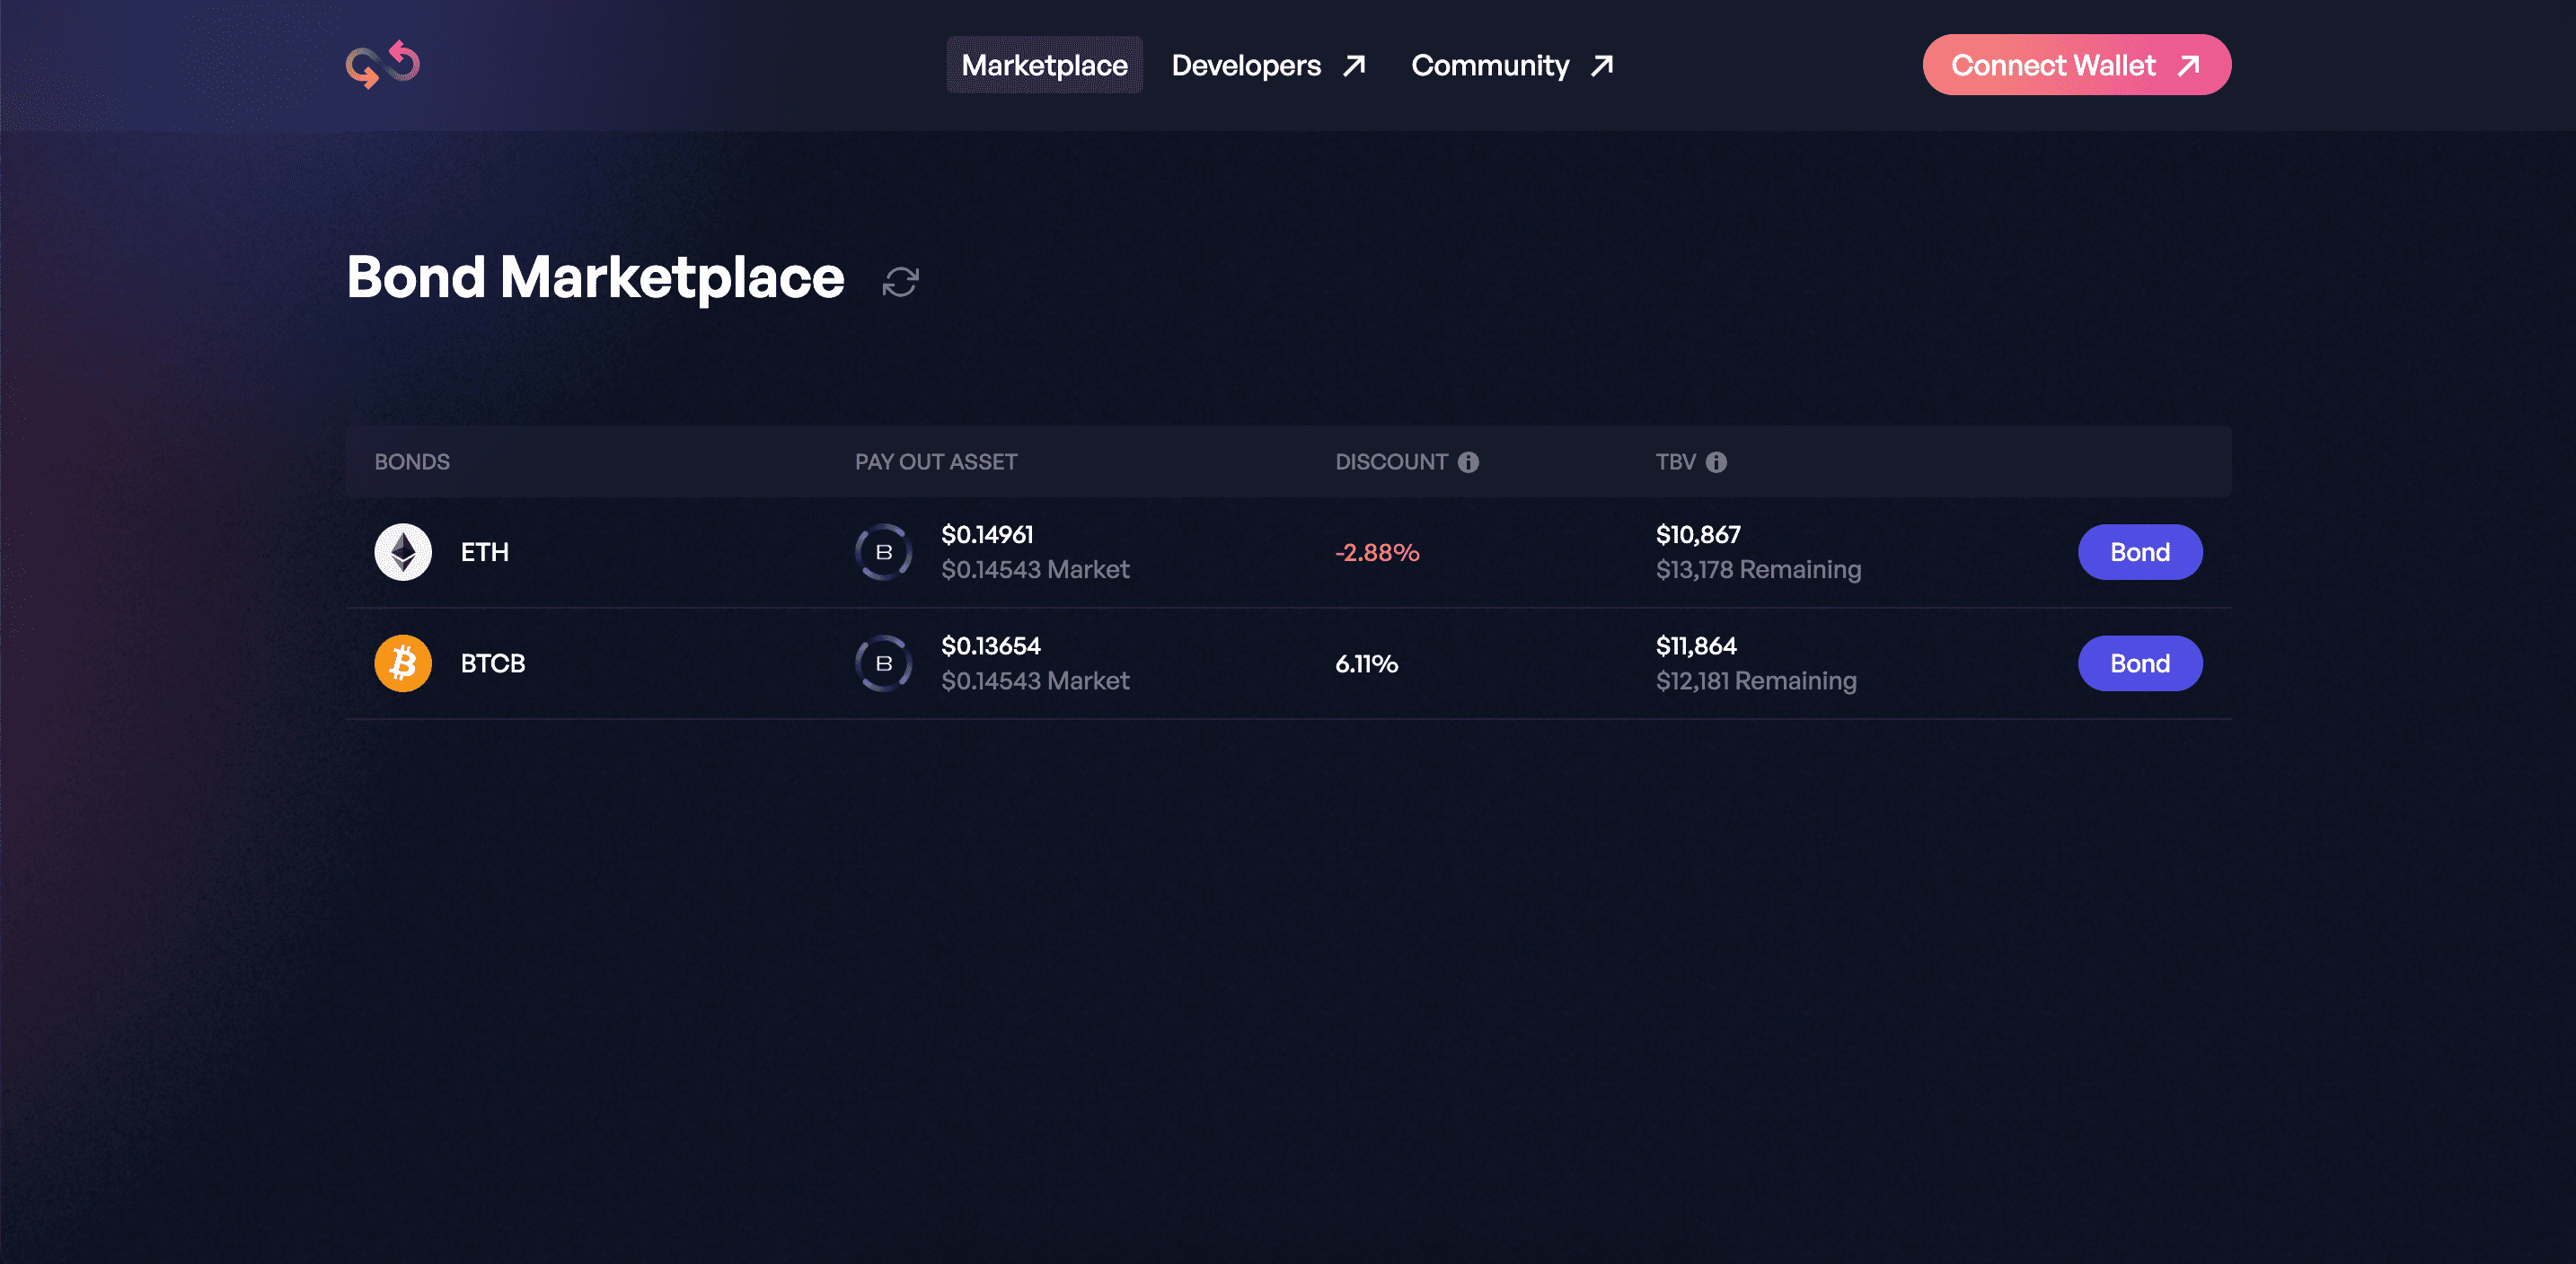Click the DISCOUNT column header label

tap(1391, 461)
